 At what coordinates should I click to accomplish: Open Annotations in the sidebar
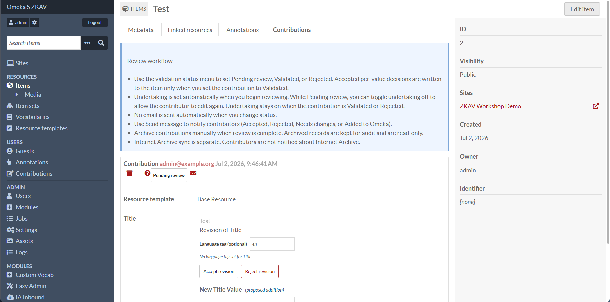[x=27, y=162]
